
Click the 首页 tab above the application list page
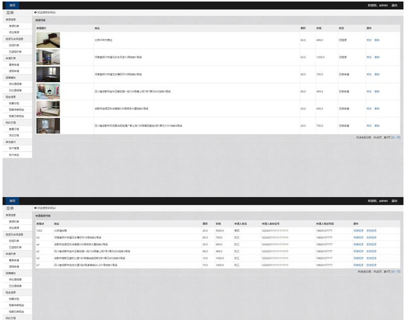coord(12,201)
